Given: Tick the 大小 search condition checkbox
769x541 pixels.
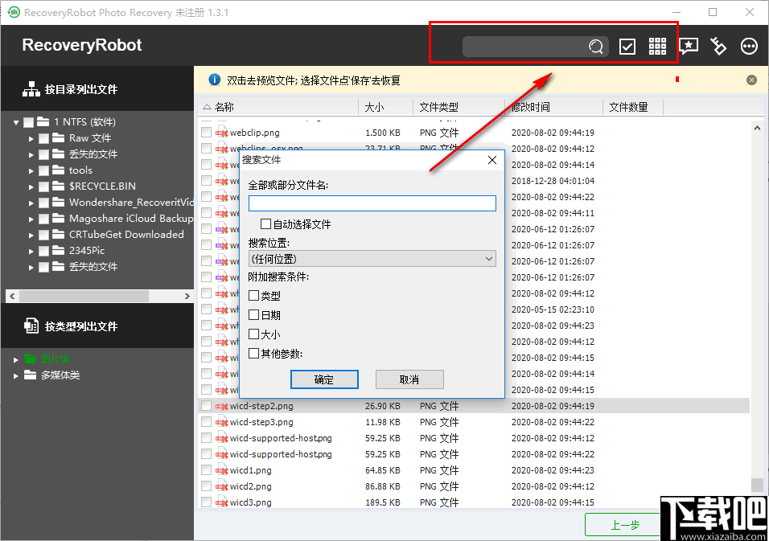Looking at the screenshot, I should (253, 334).
